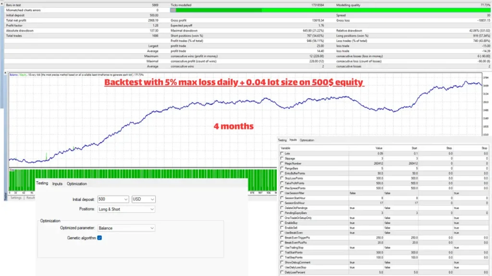Open the Positions Long & Short dropdown
Image resolution: width=492 pixels, height=276 pixels.
(125, 209)
